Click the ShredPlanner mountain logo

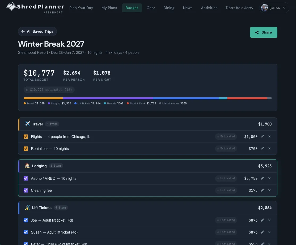11,7
